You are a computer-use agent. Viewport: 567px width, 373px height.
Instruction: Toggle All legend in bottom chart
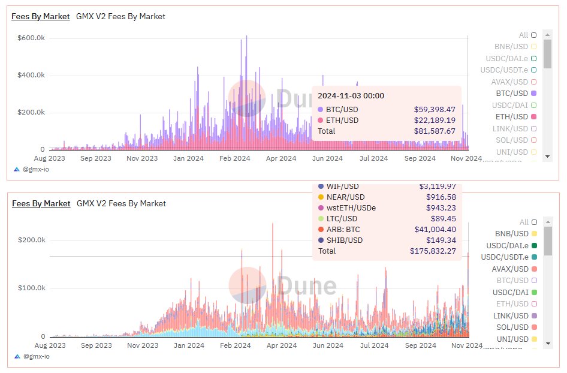(528, 222)
